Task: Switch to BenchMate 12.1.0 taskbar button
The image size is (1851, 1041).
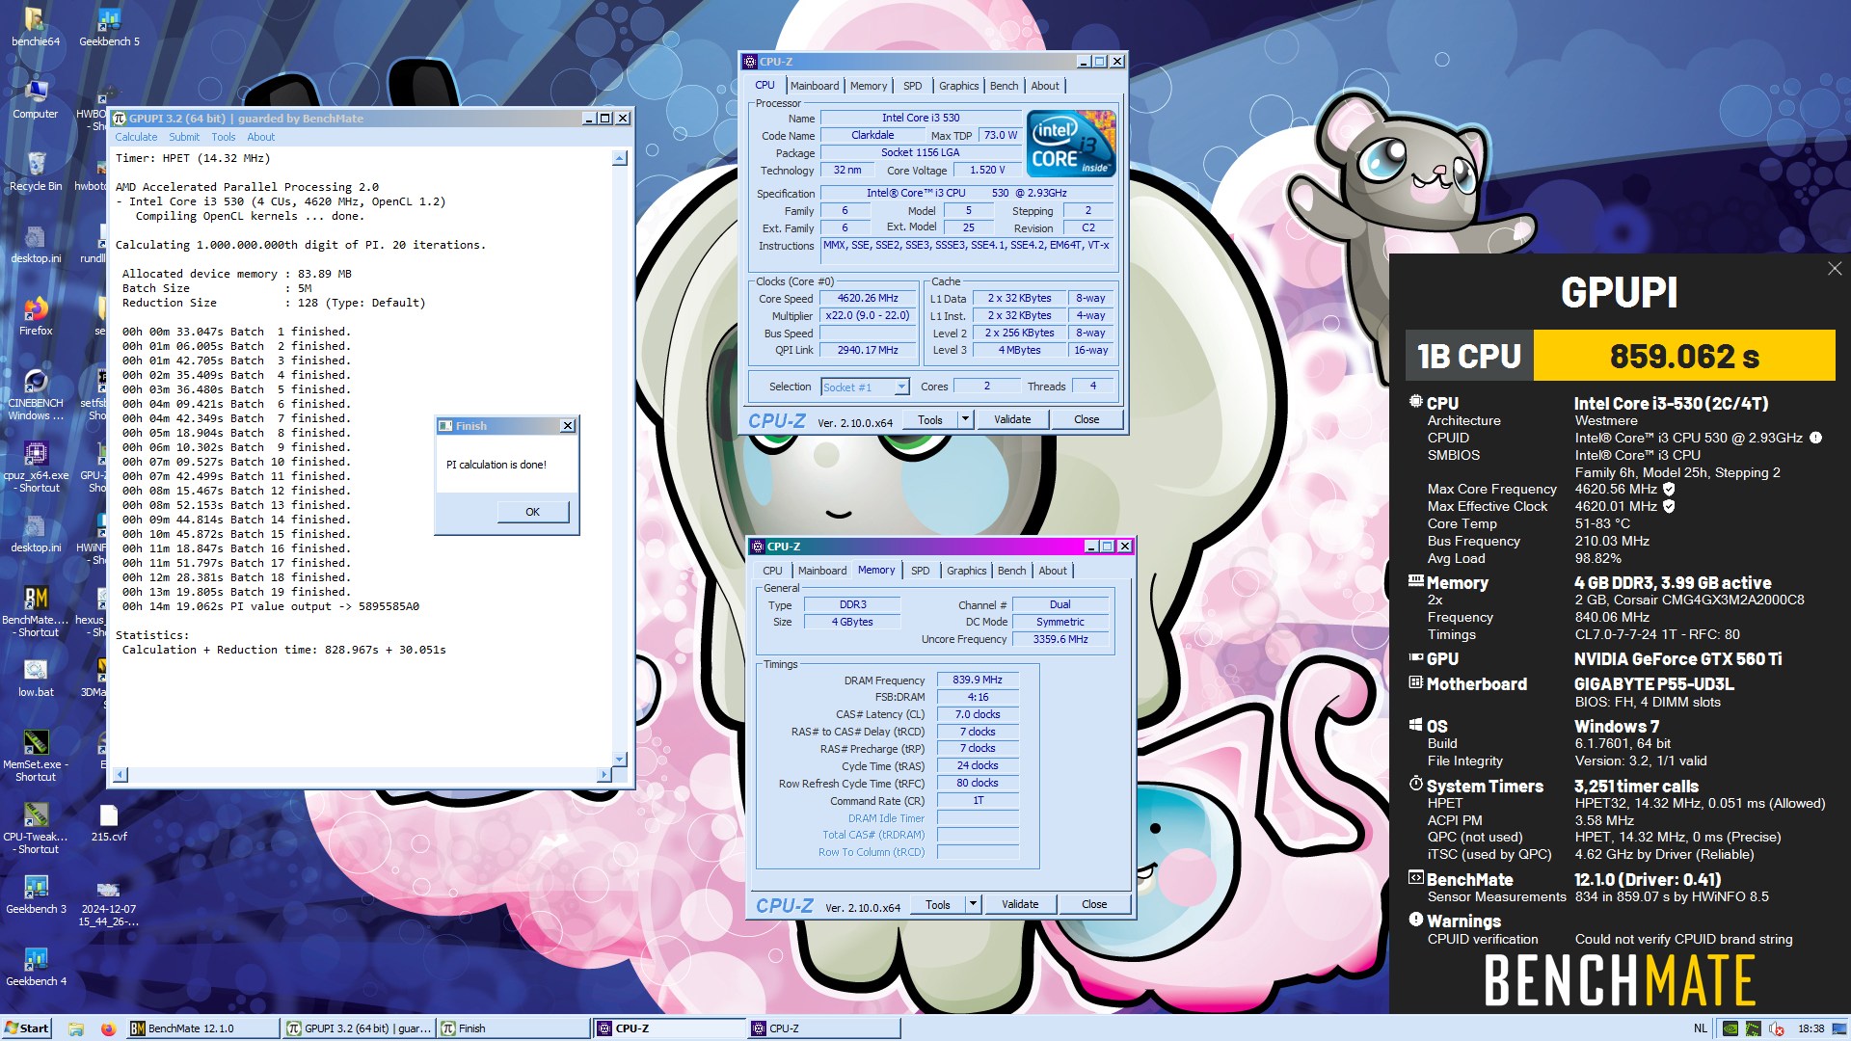Action: [x=201, y=1028]
